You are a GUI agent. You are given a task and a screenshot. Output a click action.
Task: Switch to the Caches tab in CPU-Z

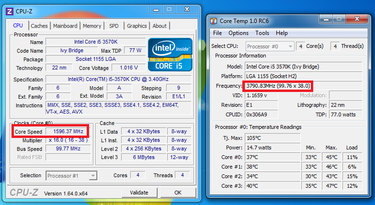pos(39,26)
